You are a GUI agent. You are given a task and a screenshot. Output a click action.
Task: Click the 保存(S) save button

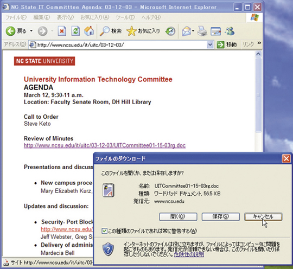coord(221,217)
